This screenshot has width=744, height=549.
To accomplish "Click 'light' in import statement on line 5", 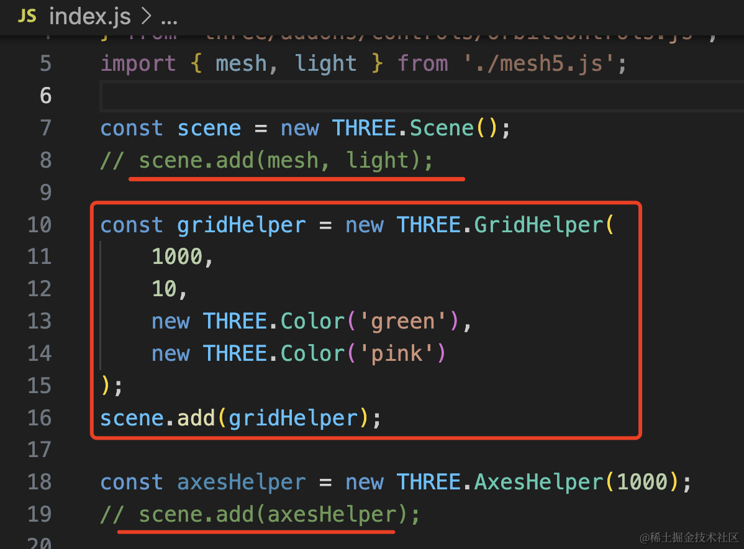I will click(325, 63).
